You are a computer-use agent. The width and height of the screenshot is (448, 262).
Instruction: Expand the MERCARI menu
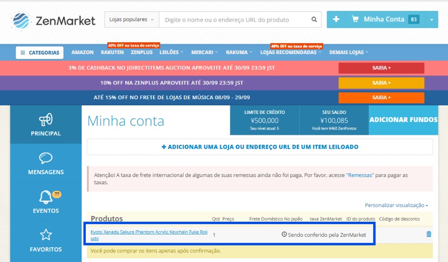204,52
